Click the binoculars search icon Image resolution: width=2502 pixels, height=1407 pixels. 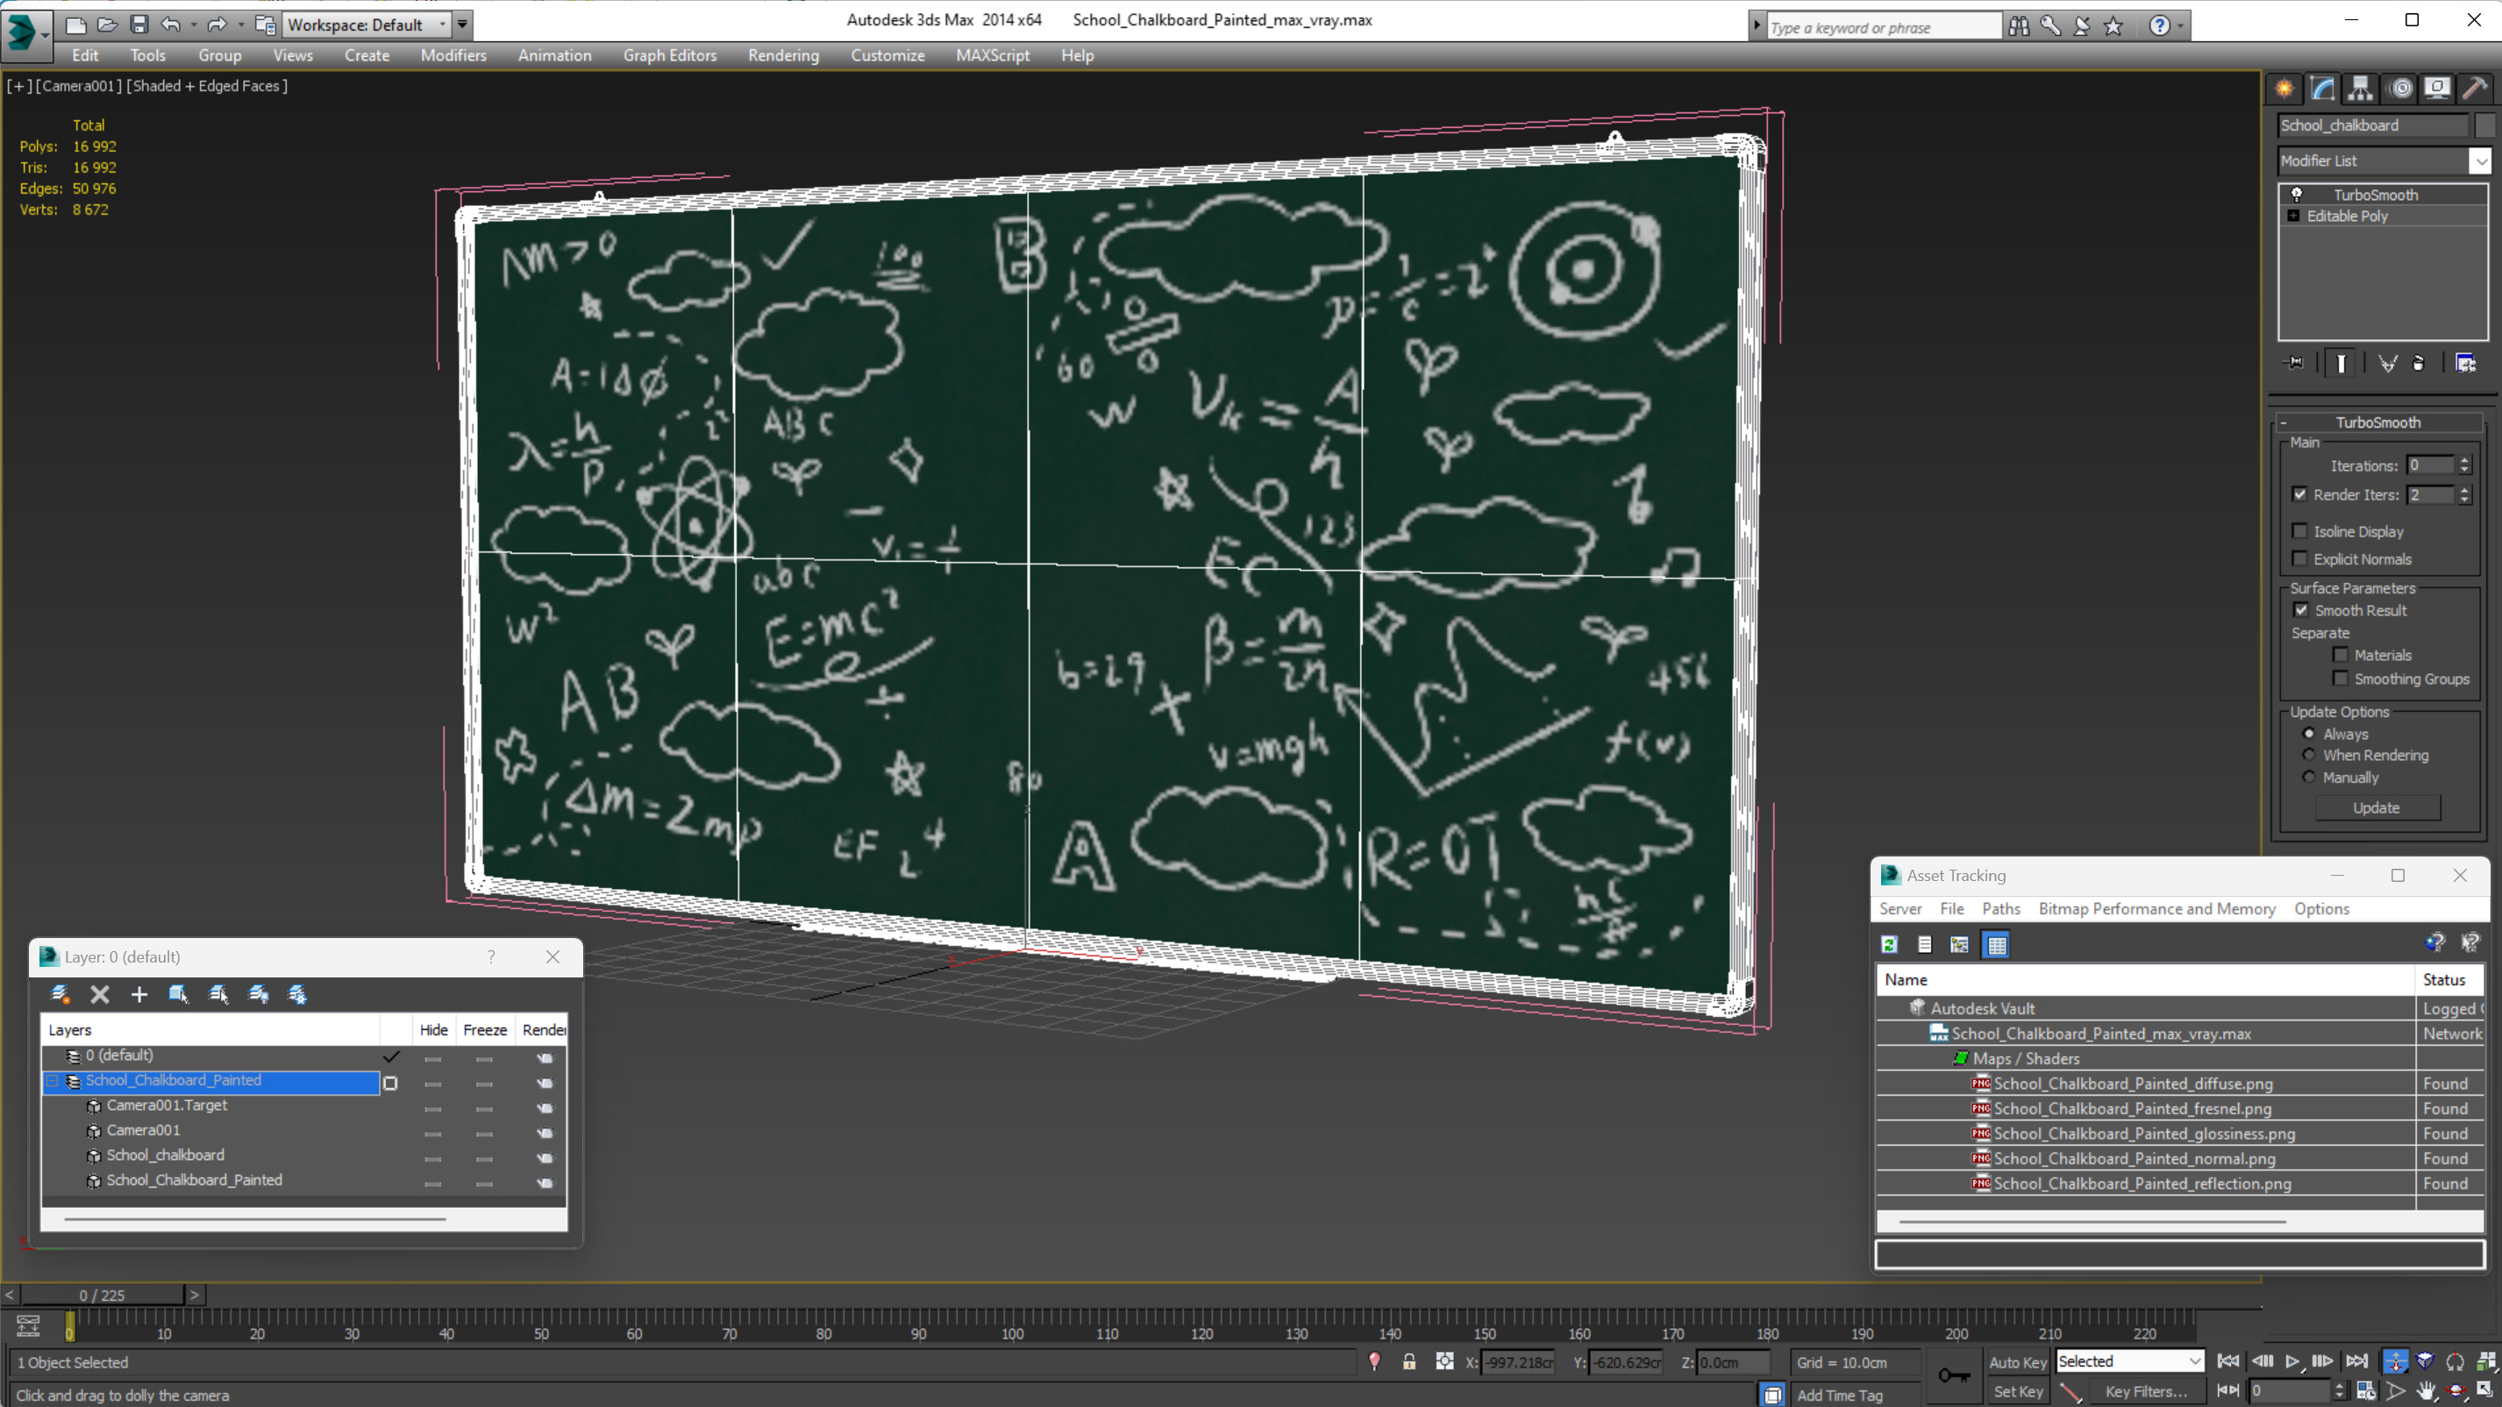pyautogui.click(x=2018, y=26)
